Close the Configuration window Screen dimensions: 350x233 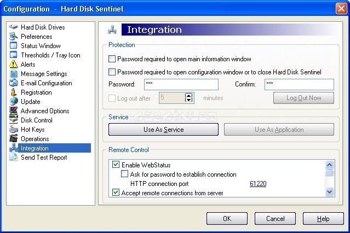341,8
